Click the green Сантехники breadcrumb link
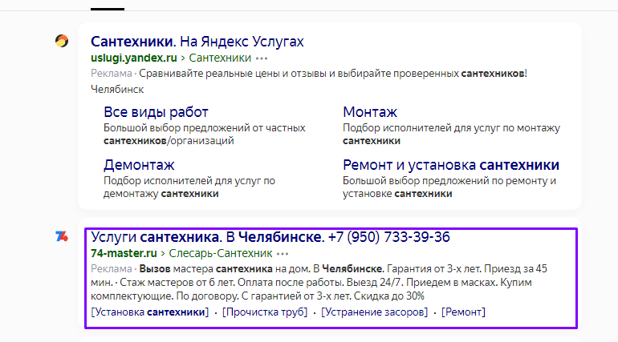 pyautogui.click(x=220, y=58)
